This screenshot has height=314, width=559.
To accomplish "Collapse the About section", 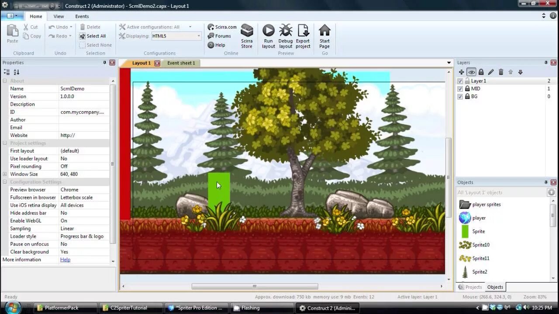I will click(x=5, y=81).
